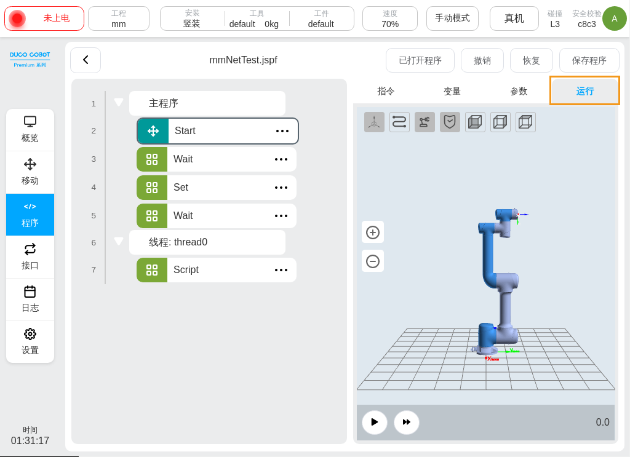Click the 未上电 power status button

[x=44, y=18]
